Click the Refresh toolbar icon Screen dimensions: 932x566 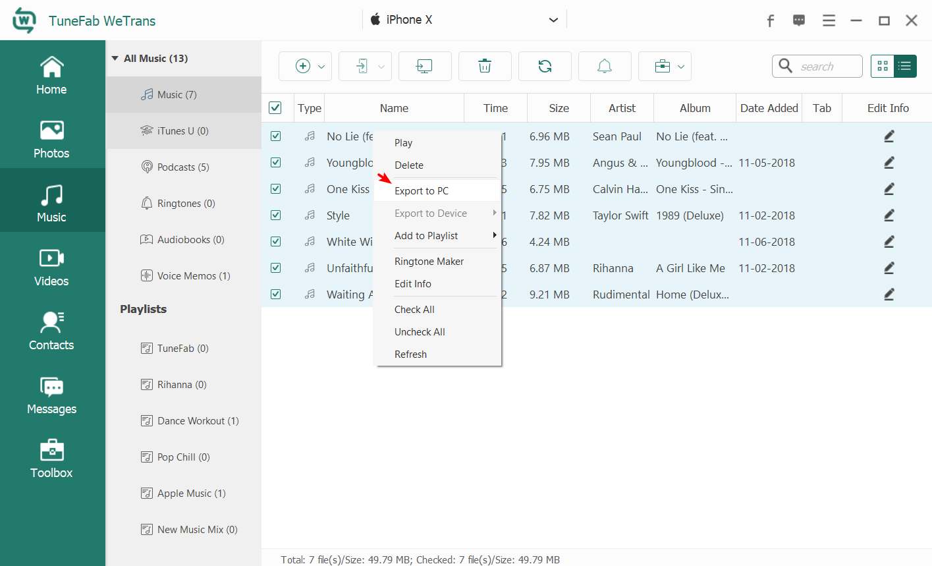pyautogui.click(x=545, y=66)
